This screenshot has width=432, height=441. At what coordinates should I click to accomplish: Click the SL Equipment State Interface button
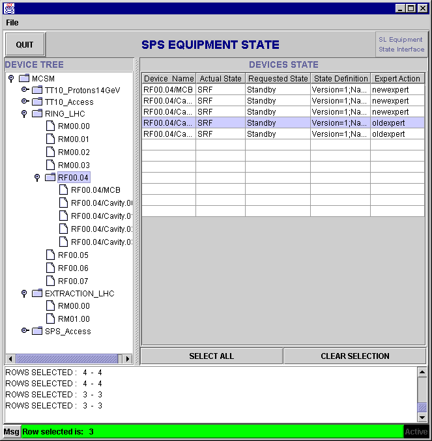tap(401, 44)
